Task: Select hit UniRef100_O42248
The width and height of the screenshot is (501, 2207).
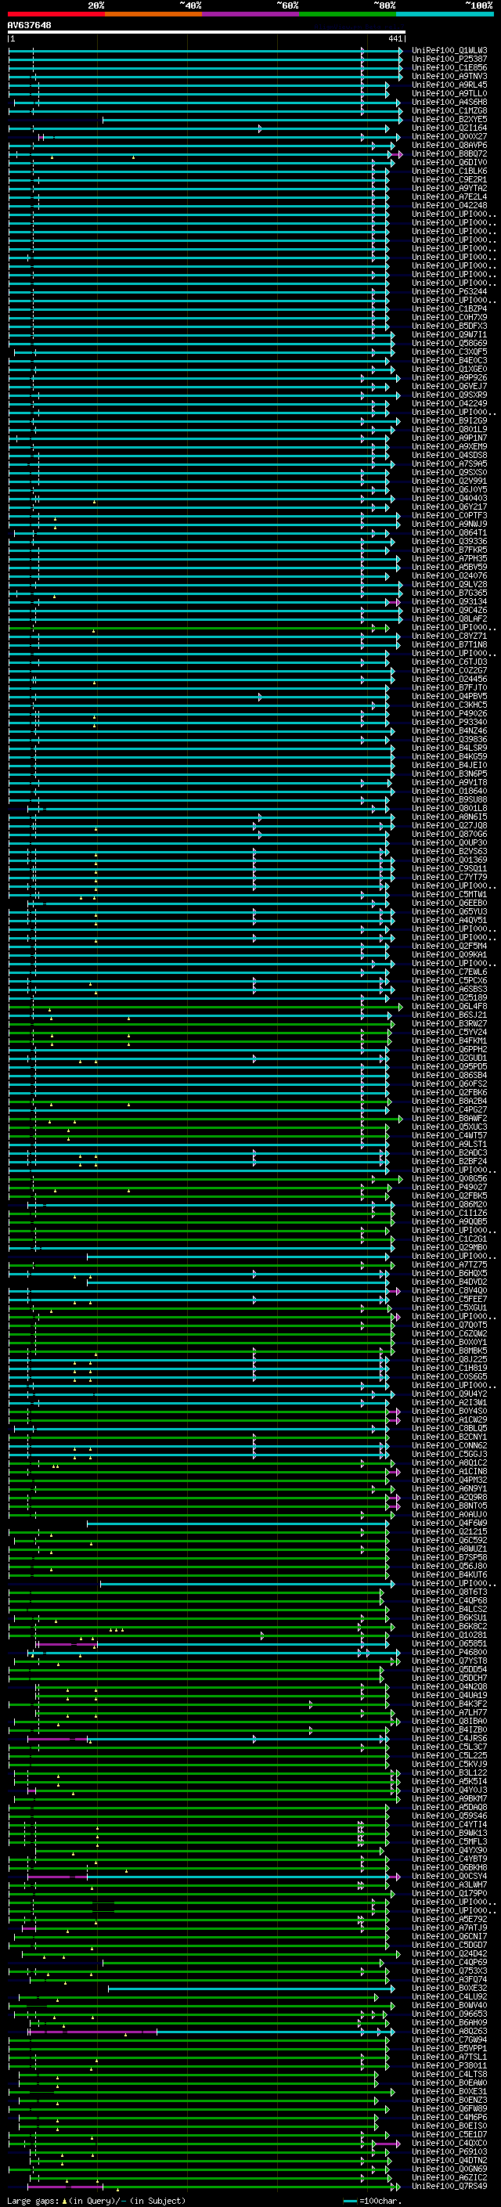Action: point(449,206)
